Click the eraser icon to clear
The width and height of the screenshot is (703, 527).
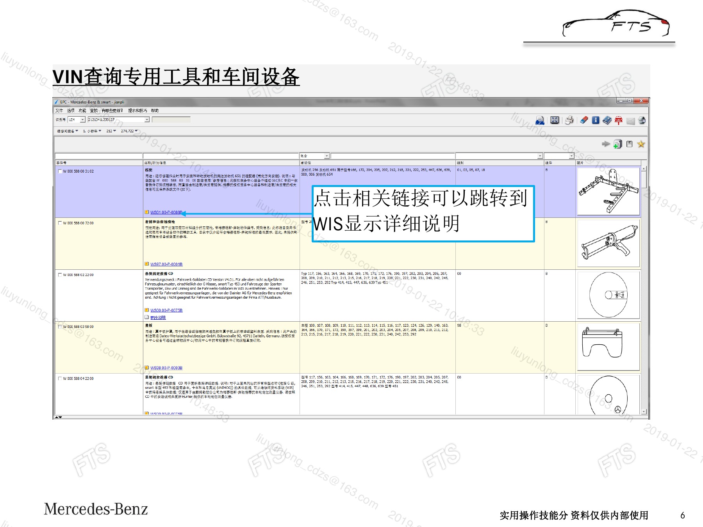584,120
